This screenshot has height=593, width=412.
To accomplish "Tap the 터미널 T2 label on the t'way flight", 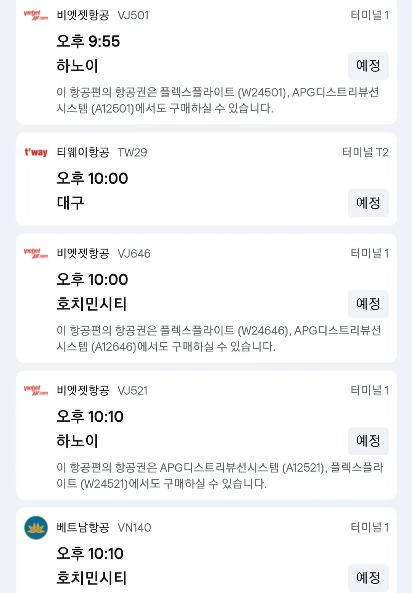I will [365, 152].
